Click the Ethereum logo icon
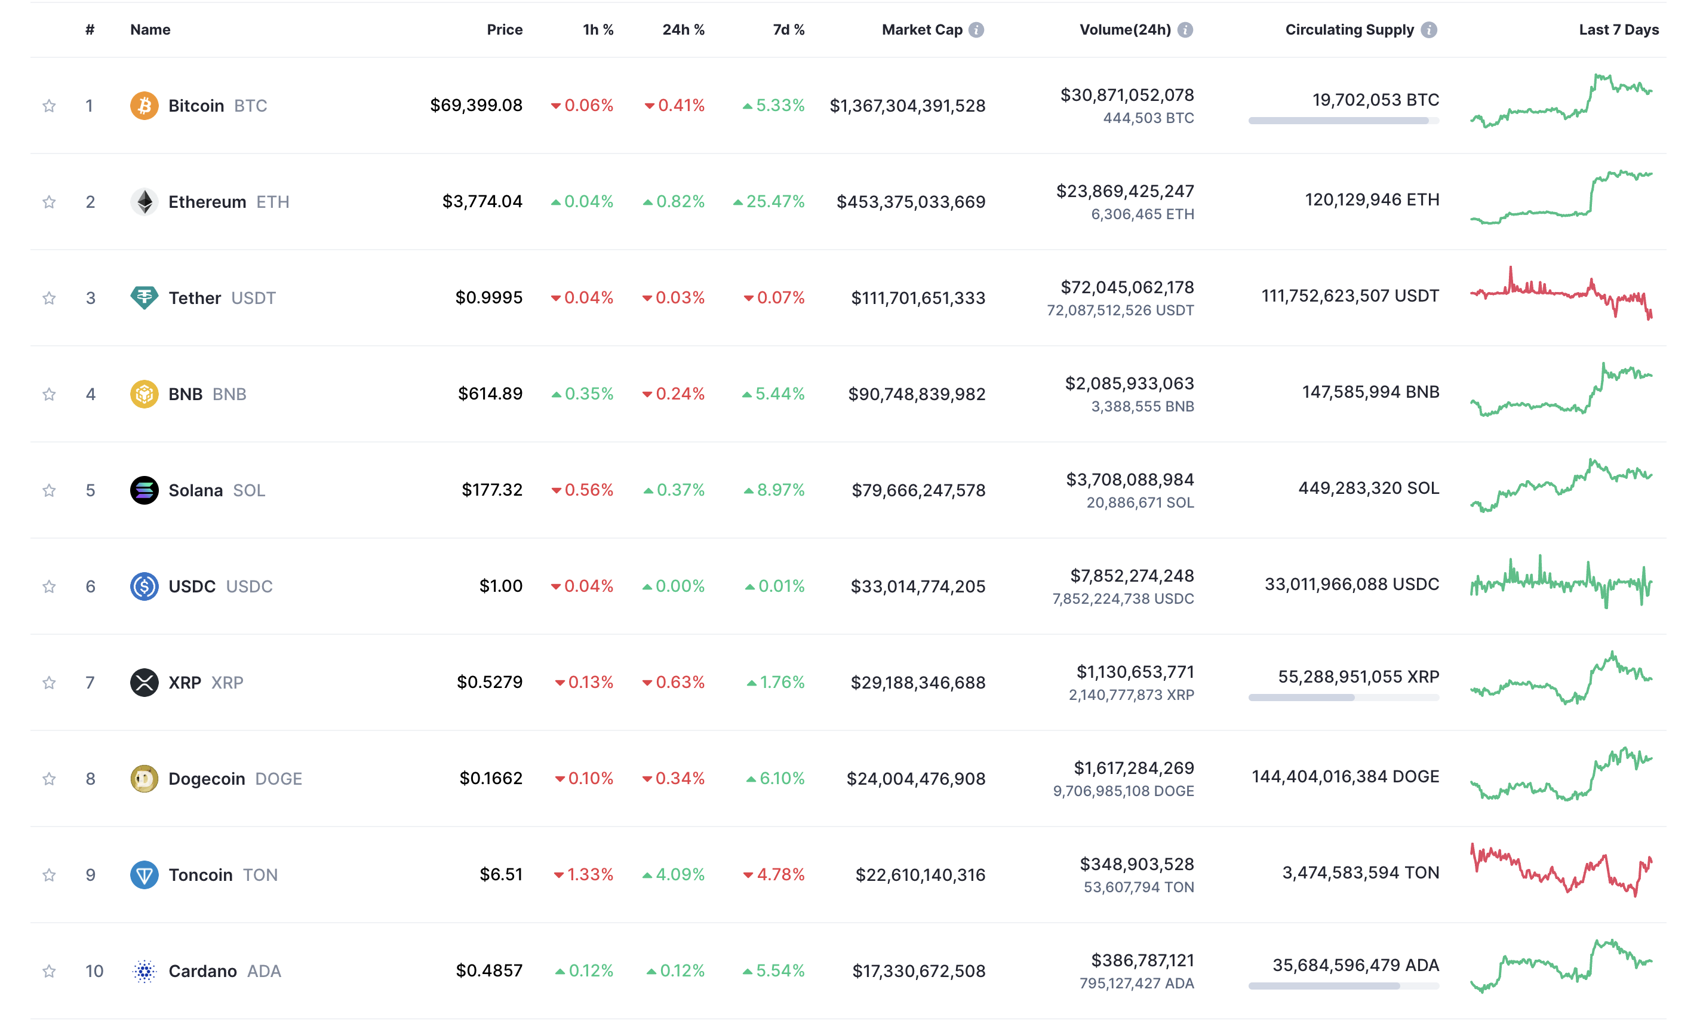 tap(144, 202)
